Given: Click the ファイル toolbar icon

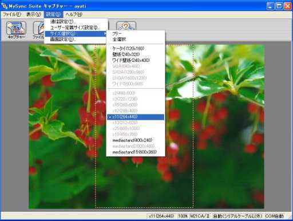Looking at the screenshot, I should pos(38,30).
